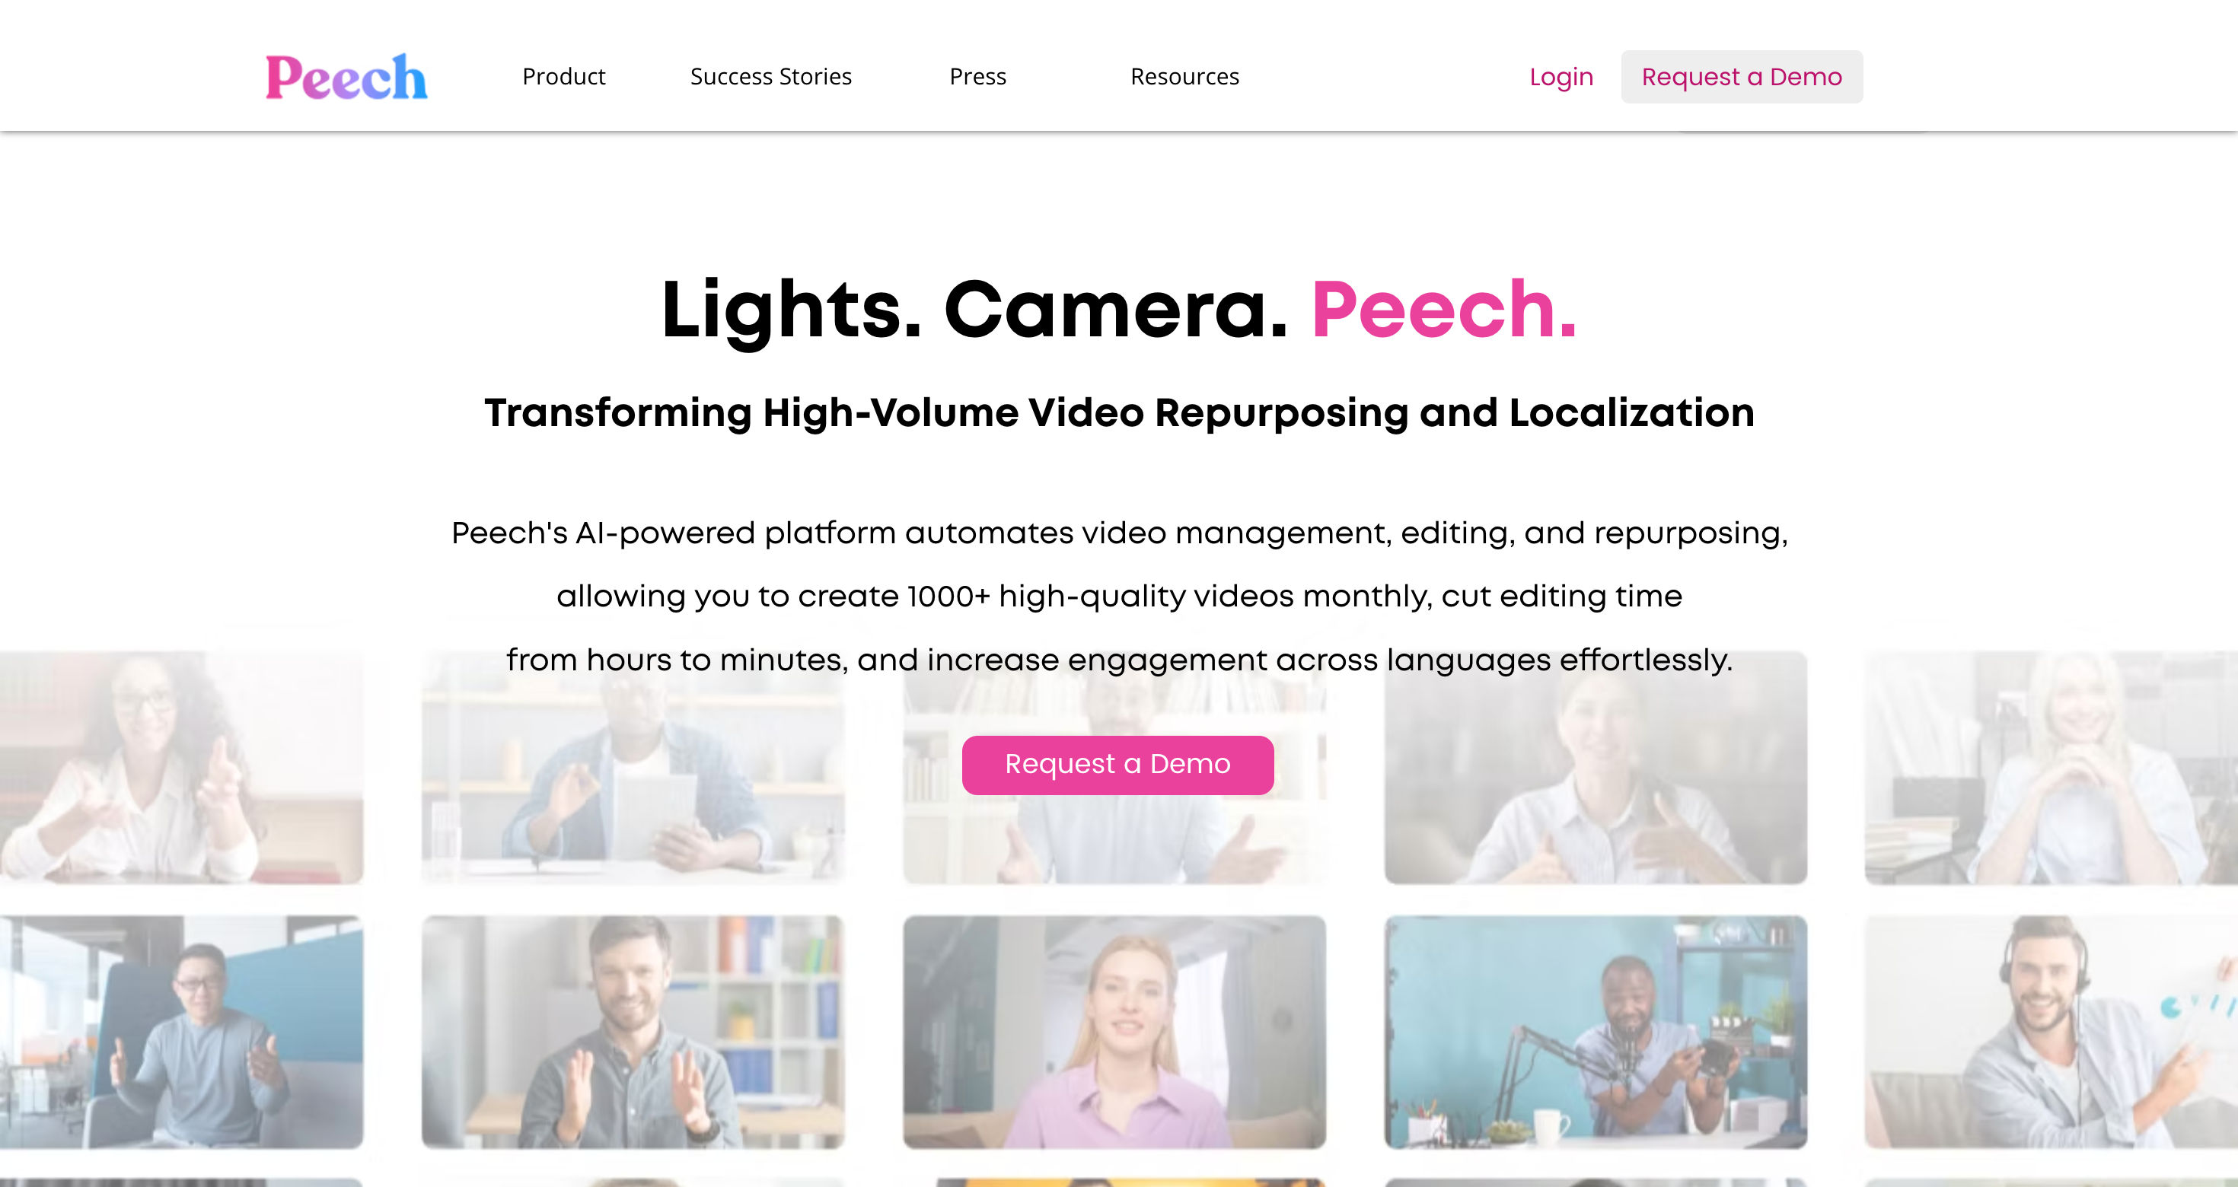Select the podcaster with microphone thumbnail

coord(1595,1032)
